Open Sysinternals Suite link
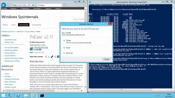The width and height of the screenshot is (175, 98). [10, 40]
